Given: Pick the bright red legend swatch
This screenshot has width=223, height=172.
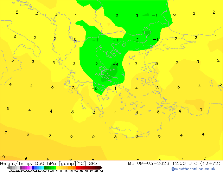Looking at the screenshot, I should pyautogui.click(x=77, y=167).
